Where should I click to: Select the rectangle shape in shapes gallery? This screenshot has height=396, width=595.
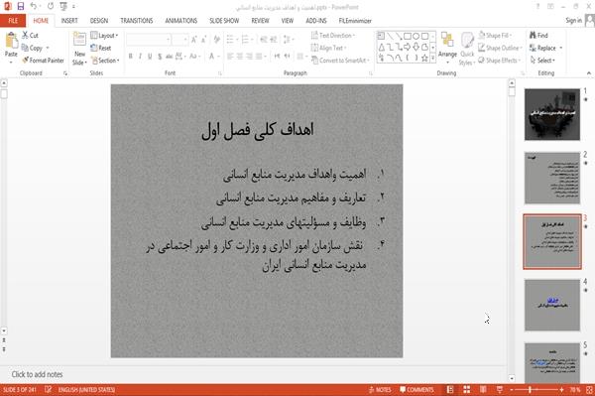click(x=408, y=37)
